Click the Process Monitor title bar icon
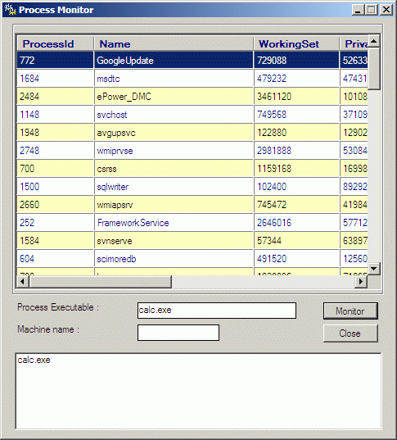The width and height of the screenshot is (397, 440). coord(11,10)
